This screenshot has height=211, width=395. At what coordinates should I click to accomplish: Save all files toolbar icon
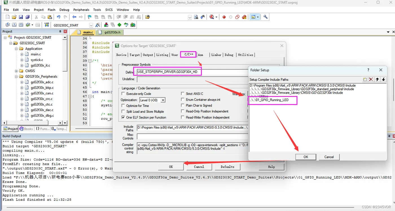click(27, 17)
